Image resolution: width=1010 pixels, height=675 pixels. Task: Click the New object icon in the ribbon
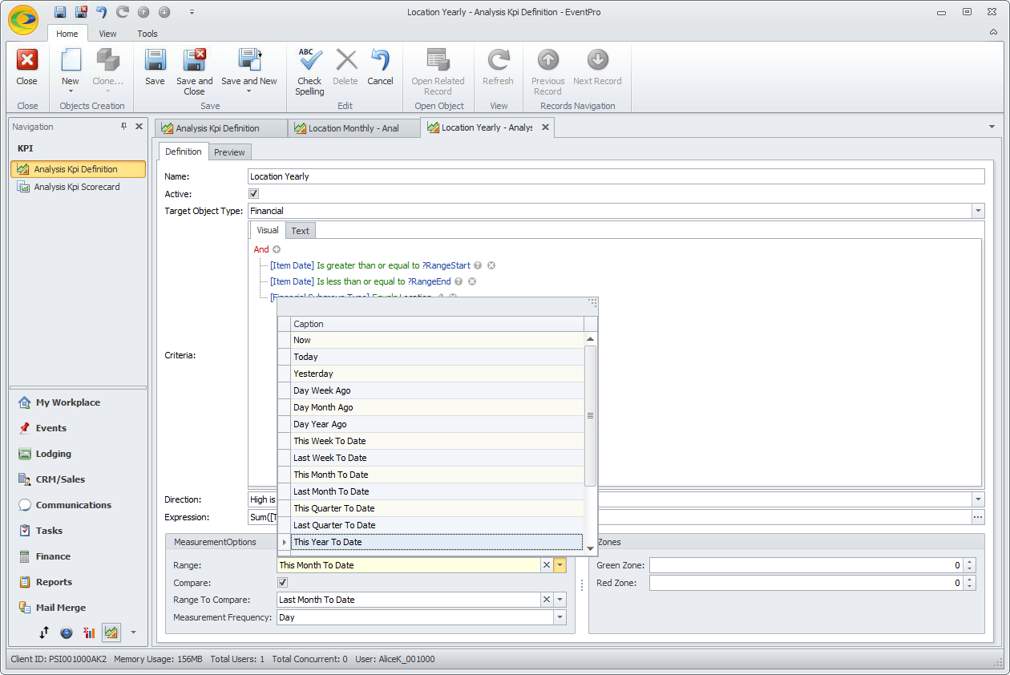coord(71,61)
